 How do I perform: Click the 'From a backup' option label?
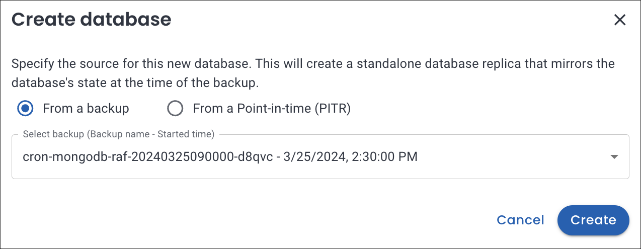point(86,109)
